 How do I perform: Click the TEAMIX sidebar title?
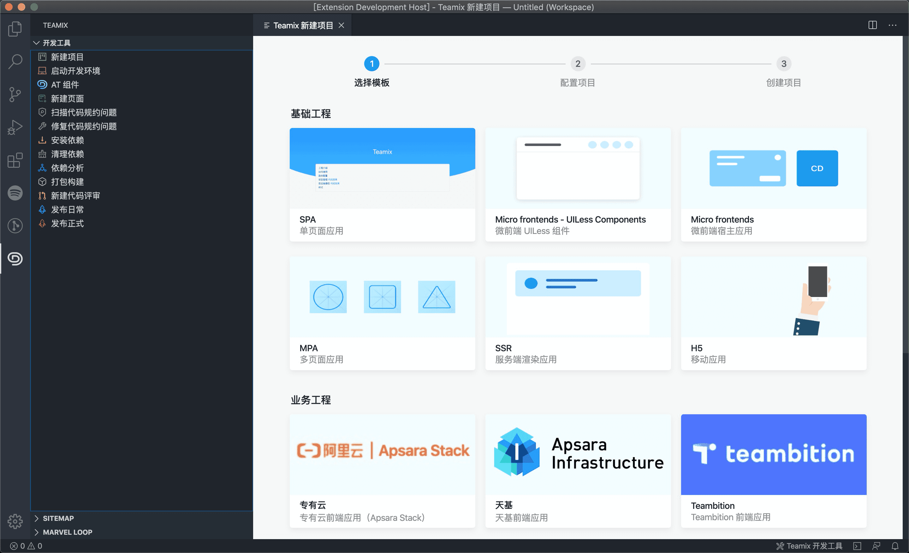pos(55,26)
